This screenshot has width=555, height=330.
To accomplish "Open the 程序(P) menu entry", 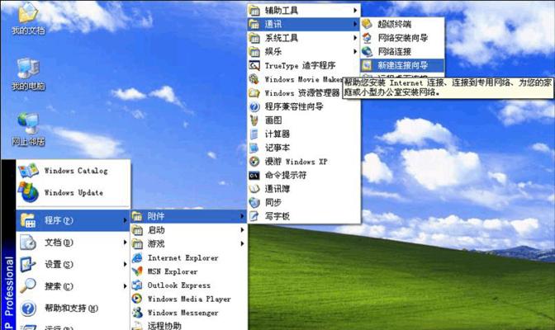I will click(73, 220).
